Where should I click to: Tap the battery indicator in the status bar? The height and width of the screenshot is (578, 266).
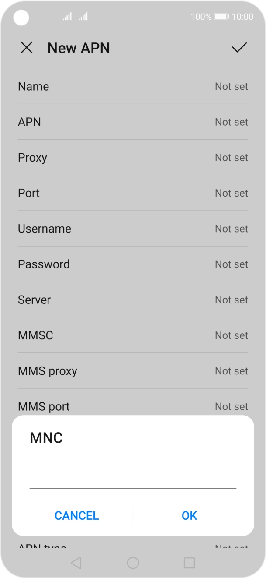(221, 17)
